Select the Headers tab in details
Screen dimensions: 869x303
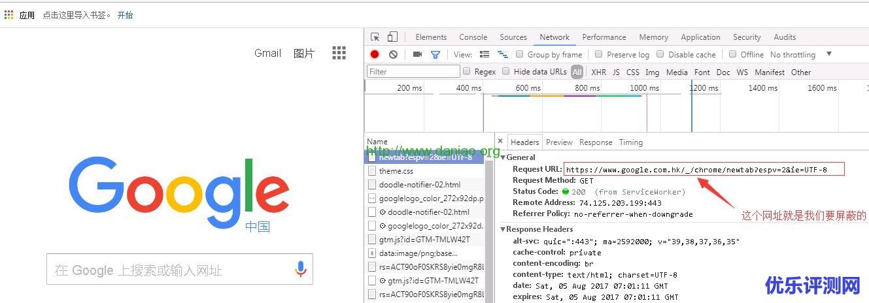point(524,142)
